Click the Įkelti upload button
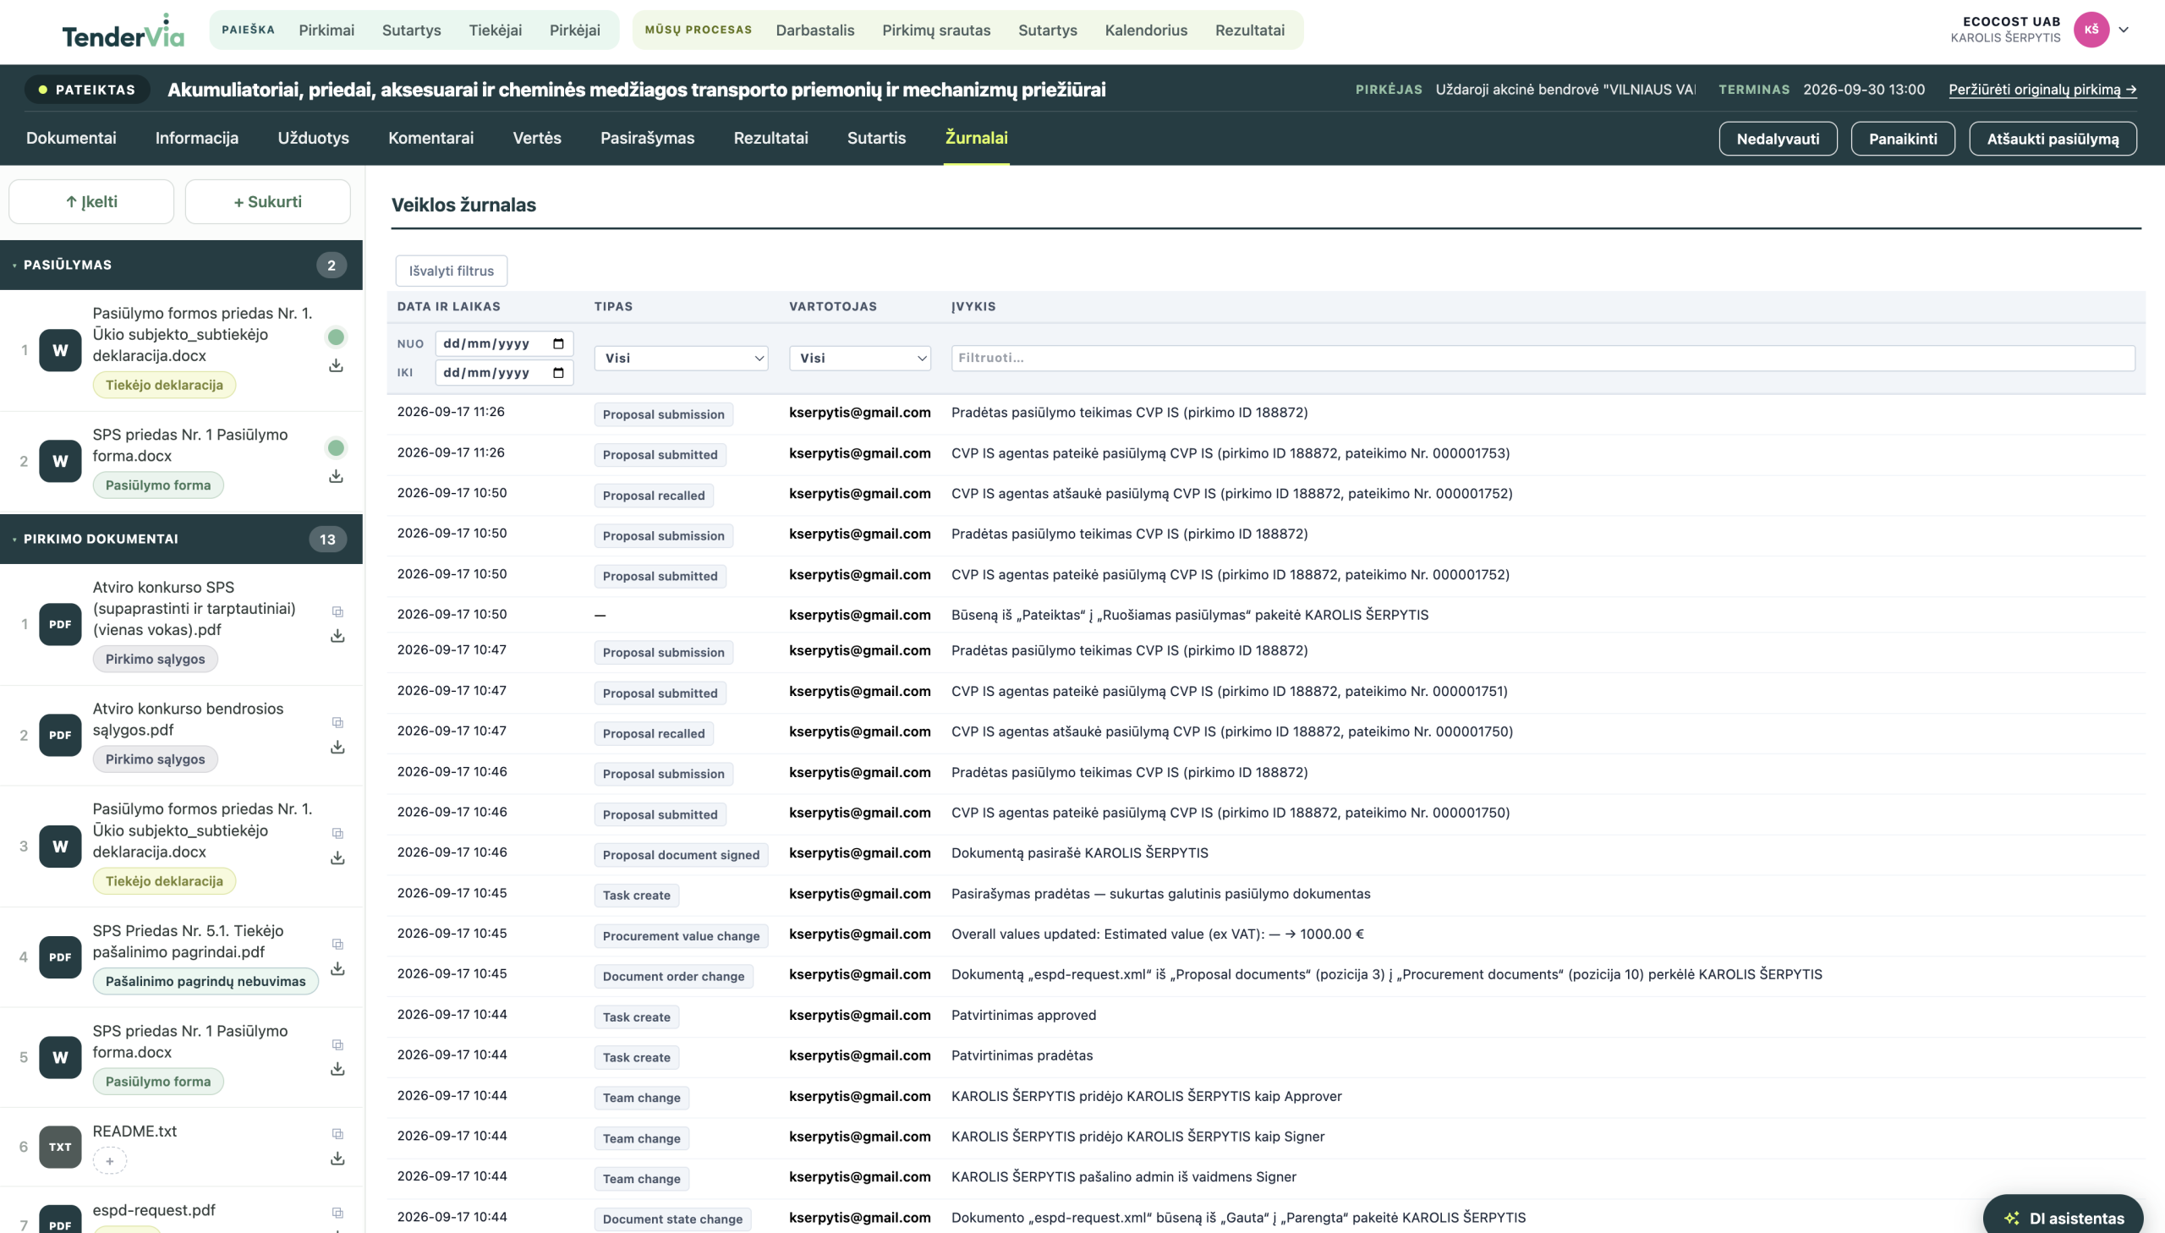 91,201
